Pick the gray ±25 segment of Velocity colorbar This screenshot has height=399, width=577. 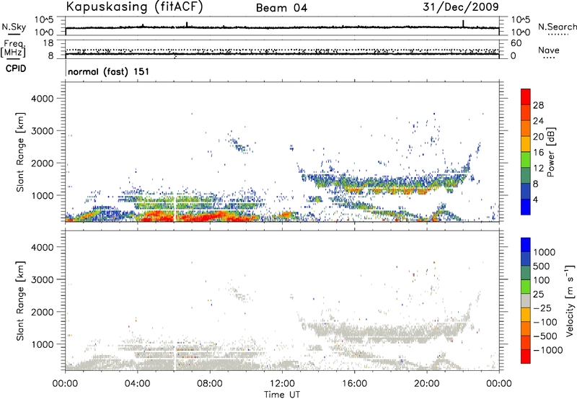point(526,300)
